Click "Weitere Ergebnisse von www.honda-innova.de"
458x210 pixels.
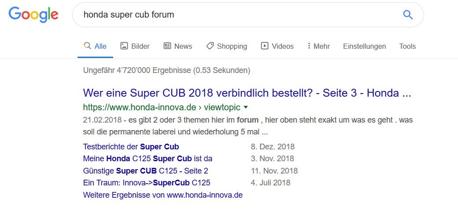163,195
